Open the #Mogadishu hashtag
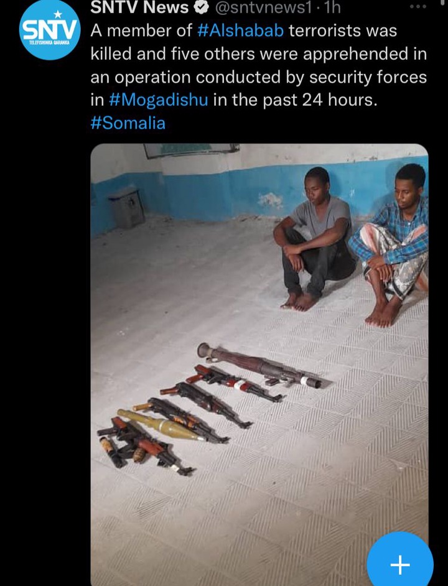The image size is (448, 586). 159,100
